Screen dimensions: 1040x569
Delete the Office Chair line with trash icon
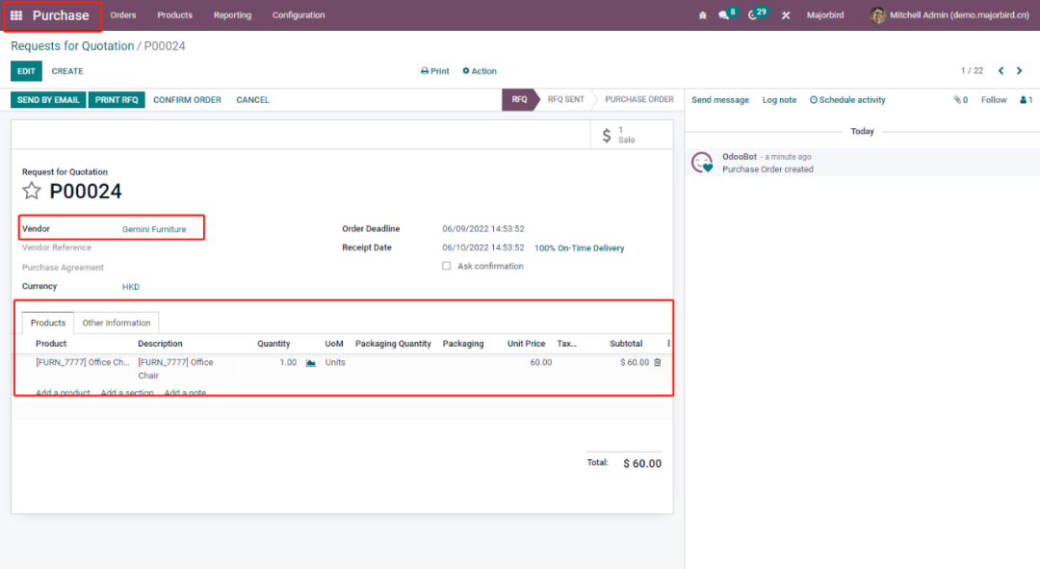[658, 363]
